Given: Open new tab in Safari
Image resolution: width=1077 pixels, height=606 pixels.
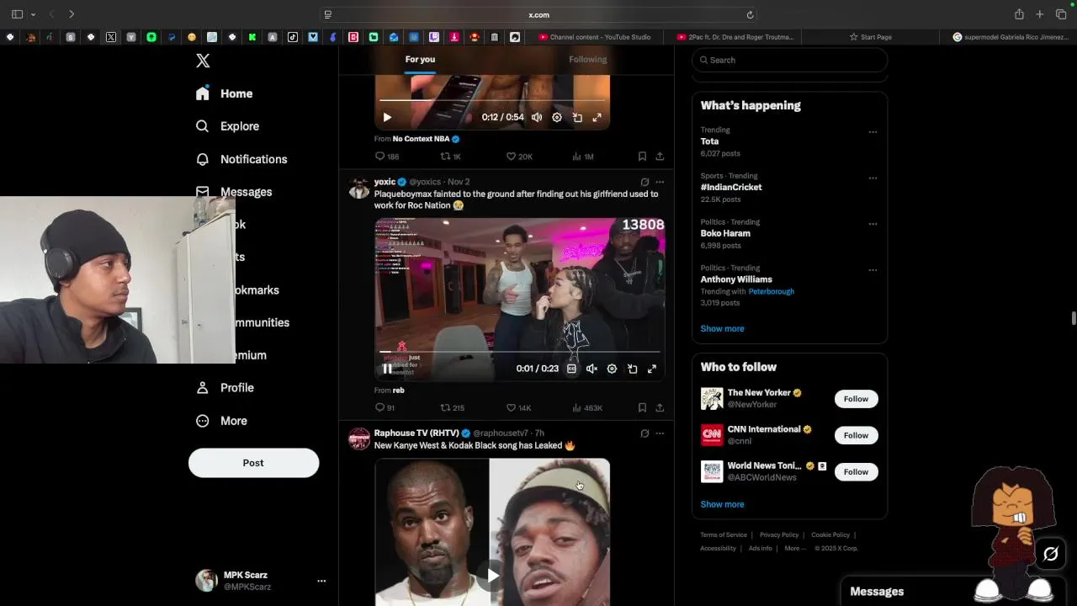Looking at the screenshot, I should coord(1040,14).
